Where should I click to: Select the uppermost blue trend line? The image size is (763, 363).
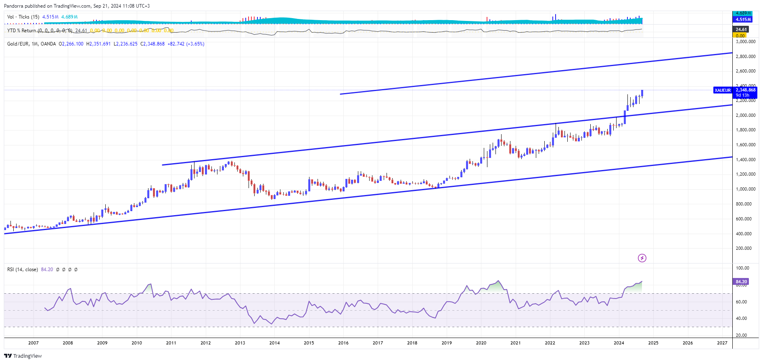coord(537,73)
